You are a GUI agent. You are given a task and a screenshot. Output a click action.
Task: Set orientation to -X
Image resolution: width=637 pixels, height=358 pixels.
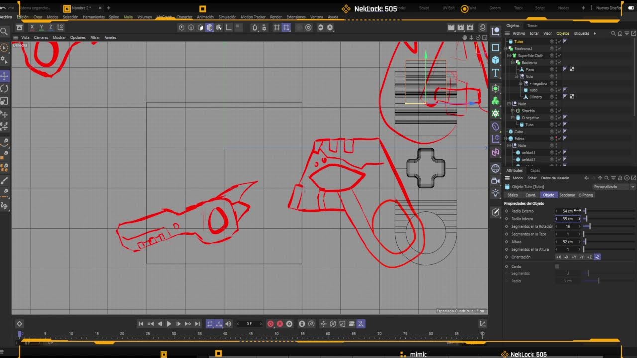(x=566, y=257)
